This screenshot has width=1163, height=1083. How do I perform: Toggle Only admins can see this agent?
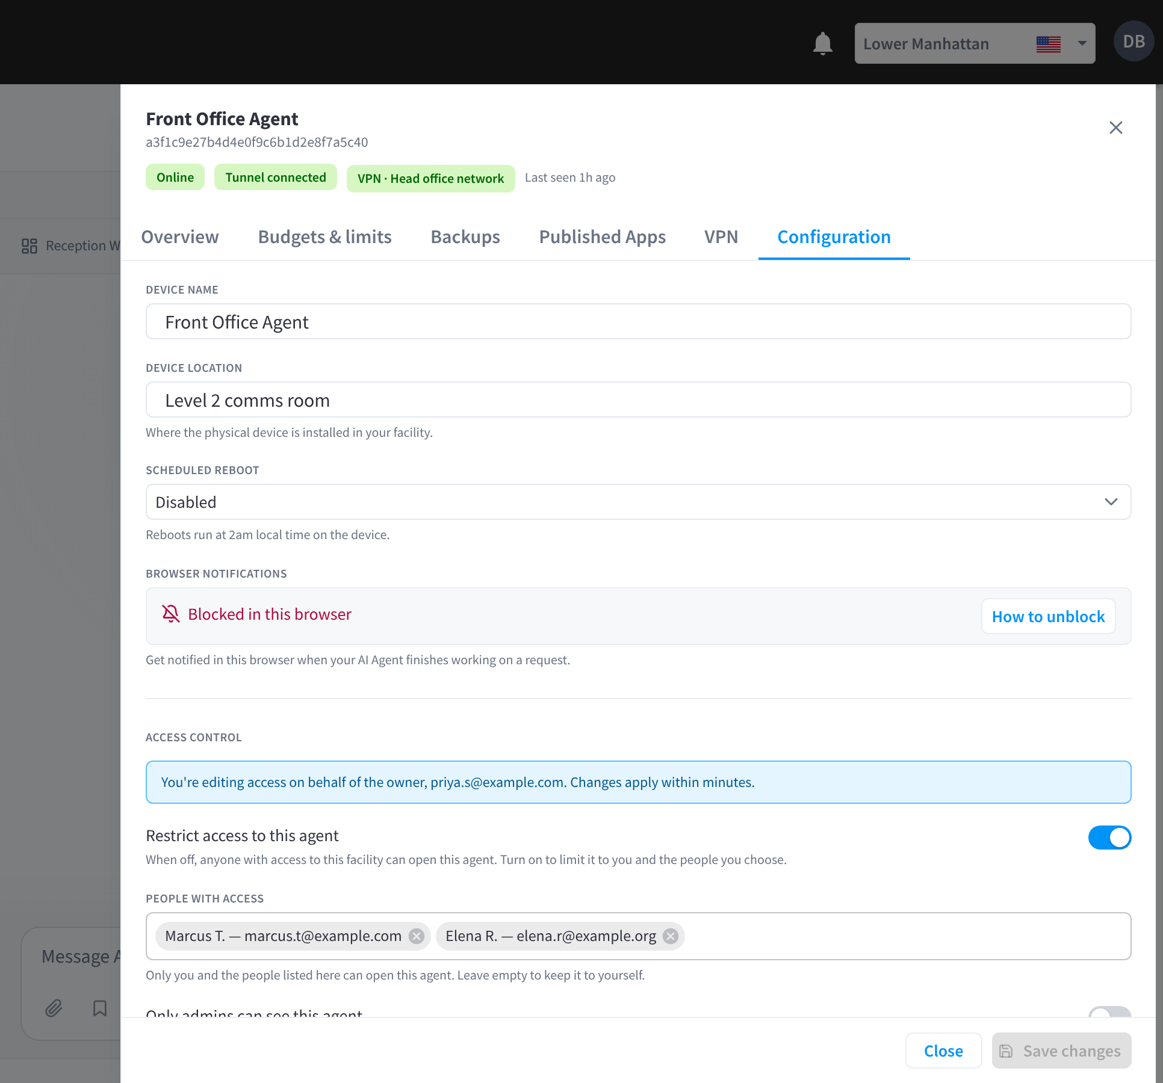click(x=1109, y=1012)
